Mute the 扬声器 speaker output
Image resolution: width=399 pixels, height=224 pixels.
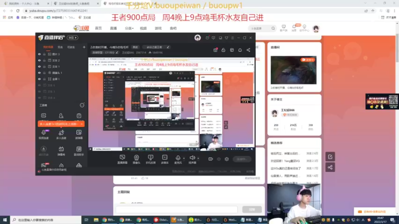193,158
